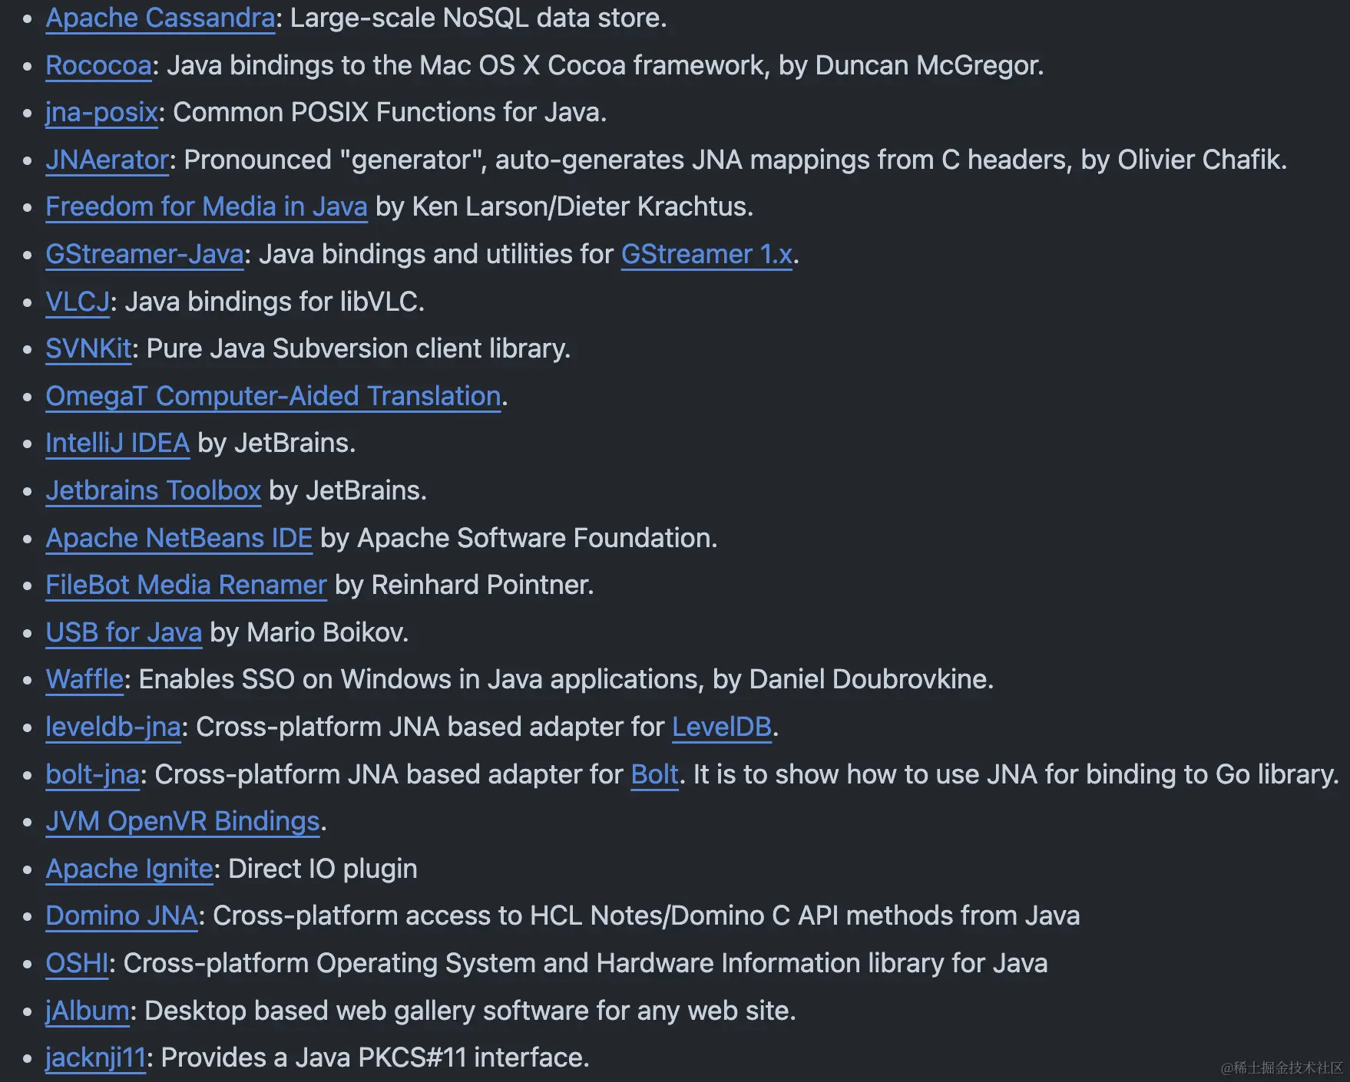Click text 'by Reinhard Pointner.'
Viewport: 1350px width, 1082px height.
pos(465,585)
